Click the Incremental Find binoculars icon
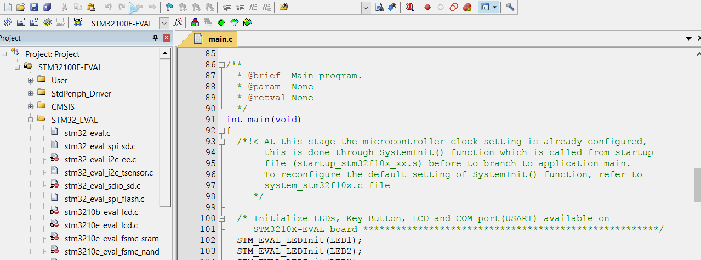Image resolution: width=701 pixels, height=260 pixels. pyautogui.click(x=392, y=7)
